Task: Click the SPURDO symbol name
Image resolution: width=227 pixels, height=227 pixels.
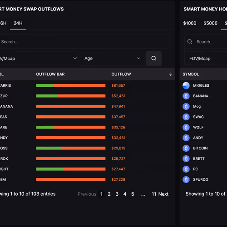Action: [x=201, y=179]
